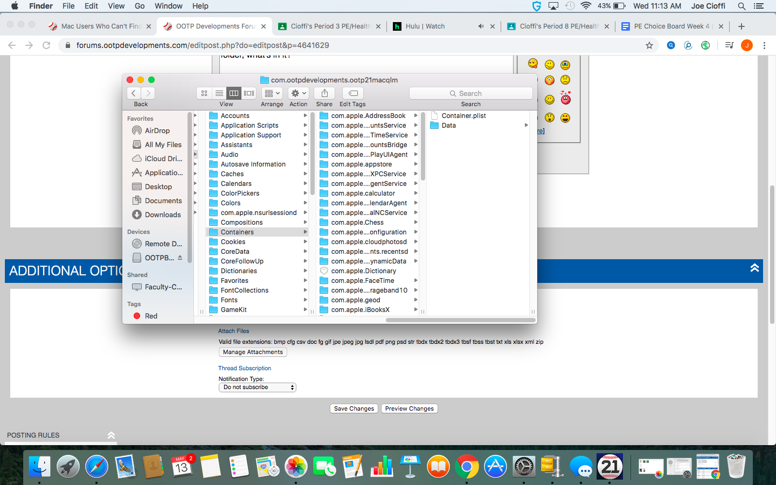Open the Window menu

[x=168, y=6]
